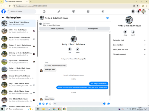Image resolution: width=149 pixels, height=111 pixels.
Task: Click More options button
Action: pos(93,29)
